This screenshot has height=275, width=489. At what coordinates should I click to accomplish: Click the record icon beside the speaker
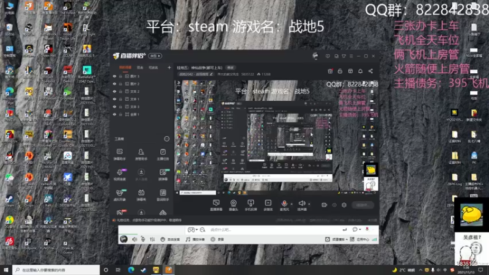click(325, 205)
